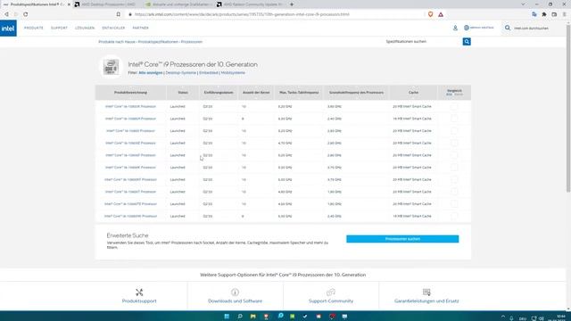Open the Produktsupport link
This screenshot has width=571, height=321.
click(139, 301)
